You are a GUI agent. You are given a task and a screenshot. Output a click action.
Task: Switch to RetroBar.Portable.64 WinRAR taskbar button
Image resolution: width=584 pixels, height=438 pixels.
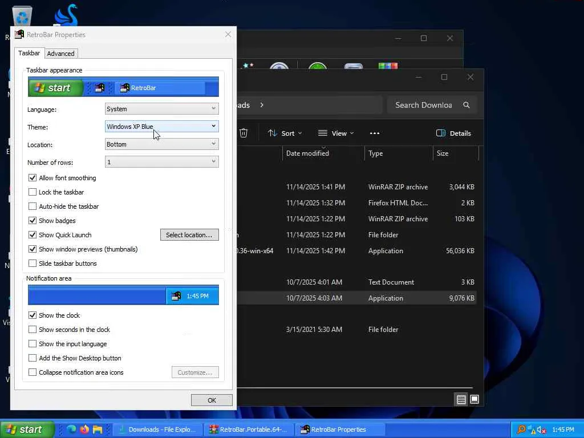point(249,429)
